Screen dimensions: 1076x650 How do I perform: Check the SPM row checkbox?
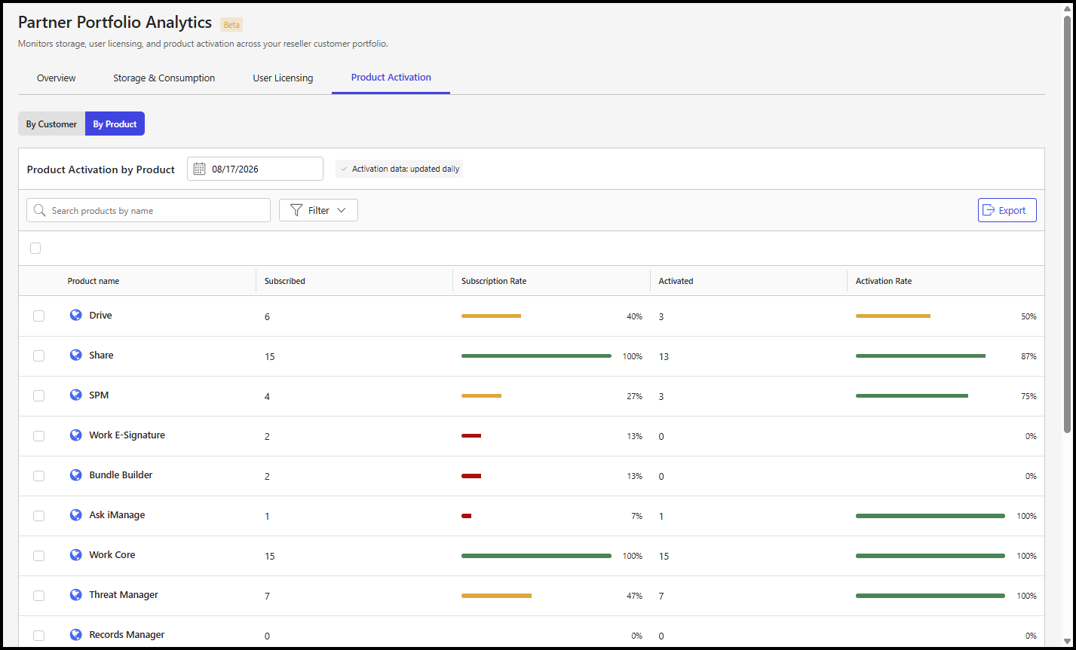38,395
